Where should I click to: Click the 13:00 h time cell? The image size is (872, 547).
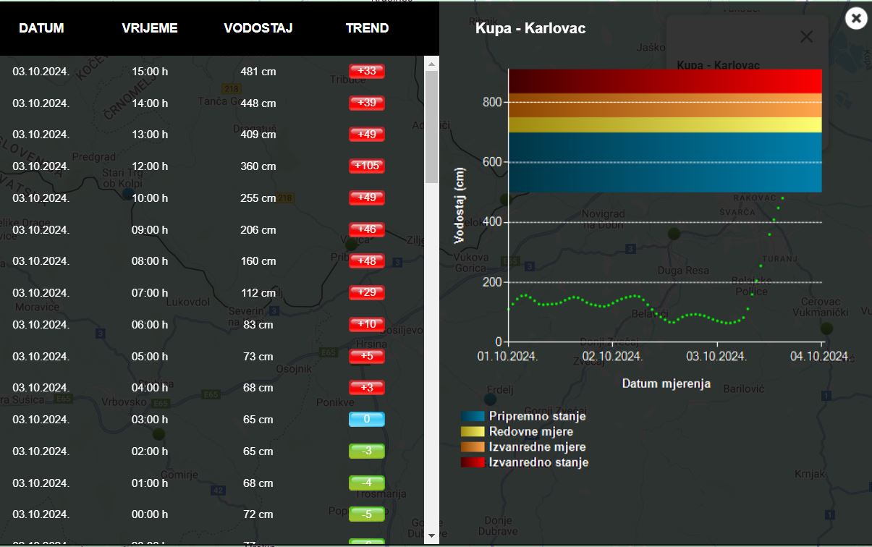(150, 135)
